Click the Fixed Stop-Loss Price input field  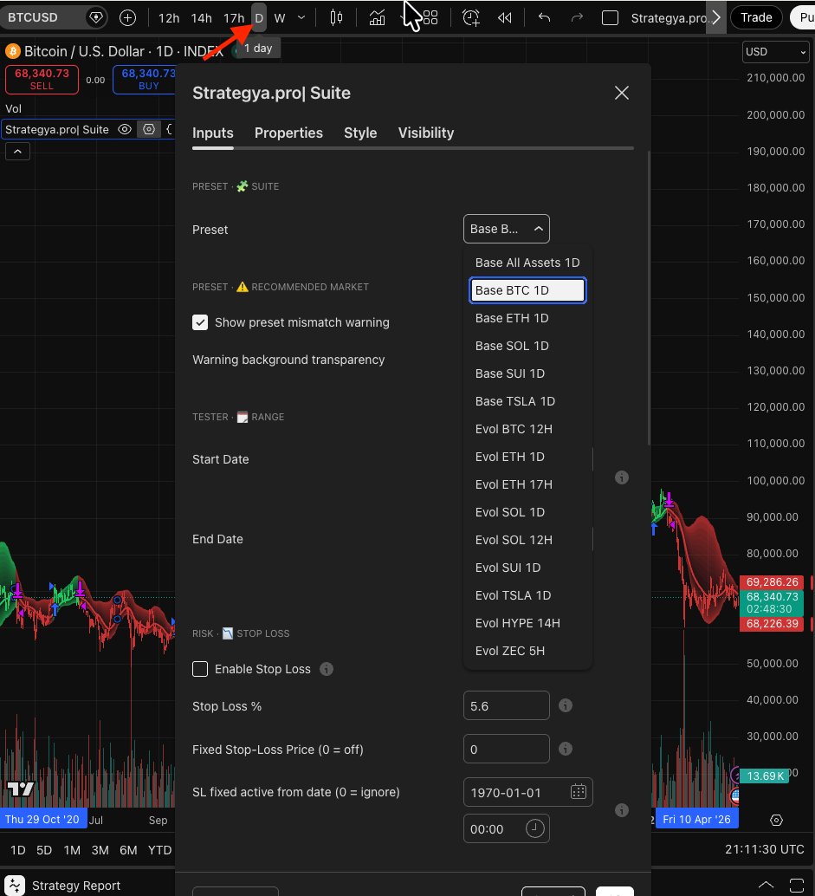pyautogui.click(x=506, y=750)
